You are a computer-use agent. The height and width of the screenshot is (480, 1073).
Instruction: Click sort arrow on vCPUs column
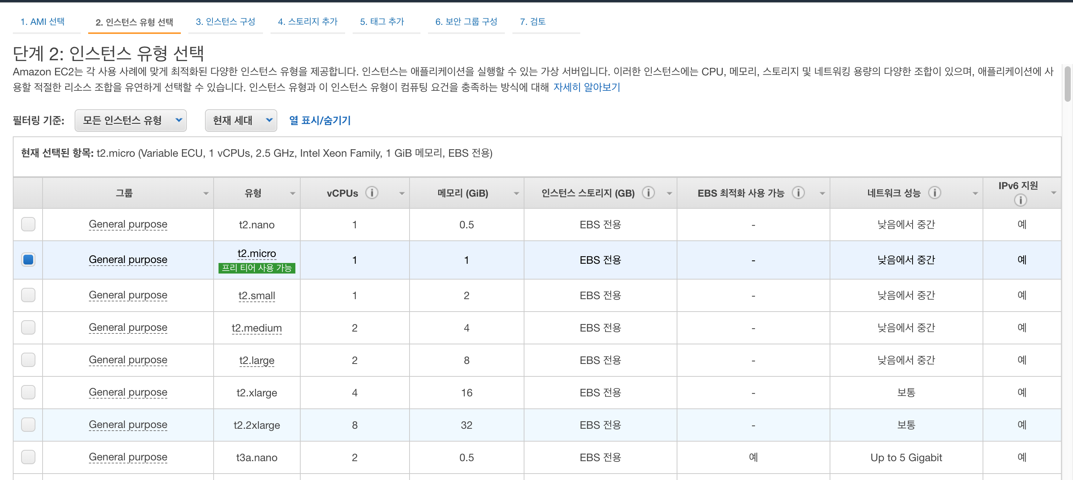click(x=402, y=193)
